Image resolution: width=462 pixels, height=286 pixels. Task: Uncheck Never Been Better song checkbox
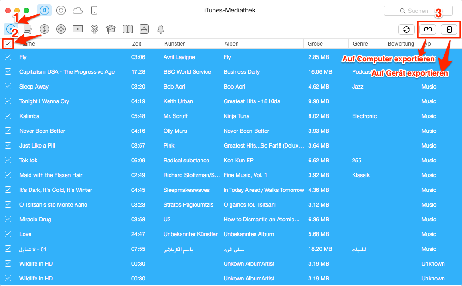pos(8,131)
